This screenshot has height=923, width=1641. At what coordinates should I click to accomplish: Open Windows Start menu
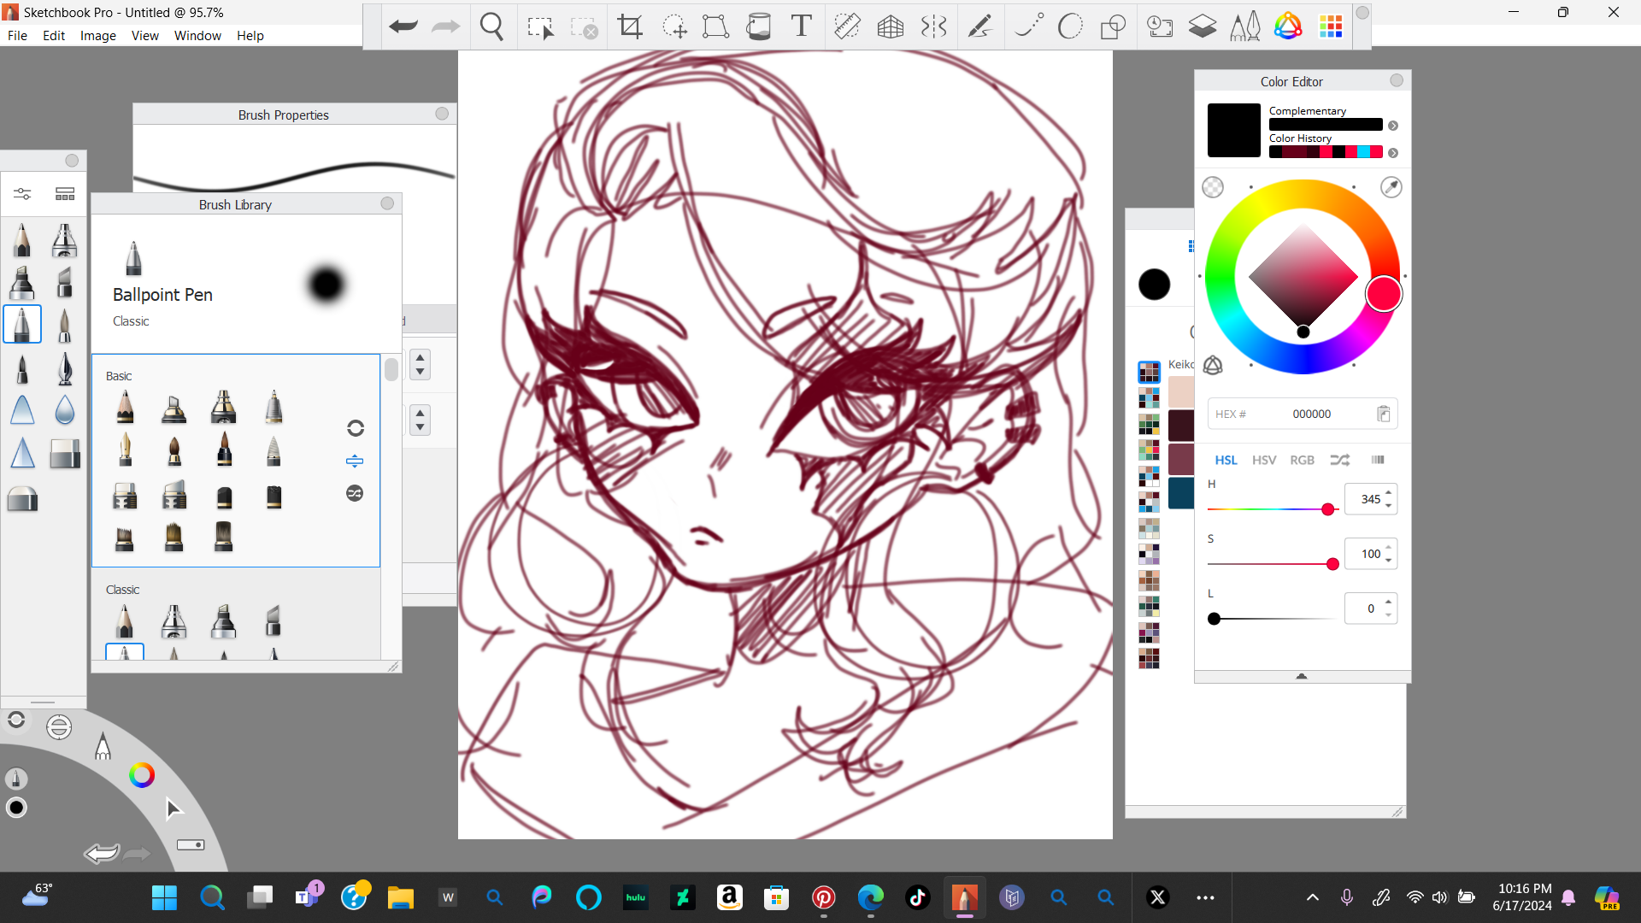(164, 897)
